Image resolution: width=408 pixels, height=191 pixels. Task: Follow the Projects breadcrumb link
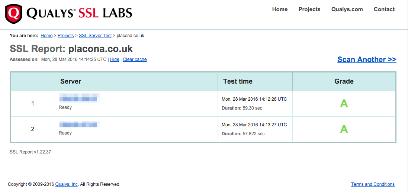click(x=65, y=36)
